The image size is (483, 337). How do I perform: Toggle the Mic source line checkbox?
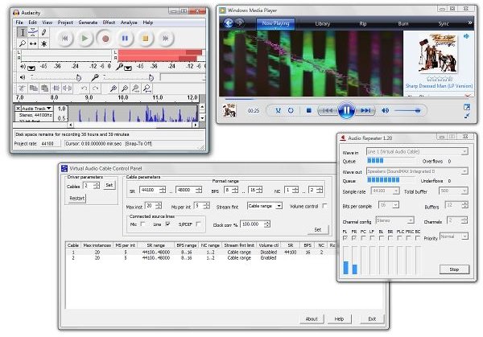[x=142, y=224]
